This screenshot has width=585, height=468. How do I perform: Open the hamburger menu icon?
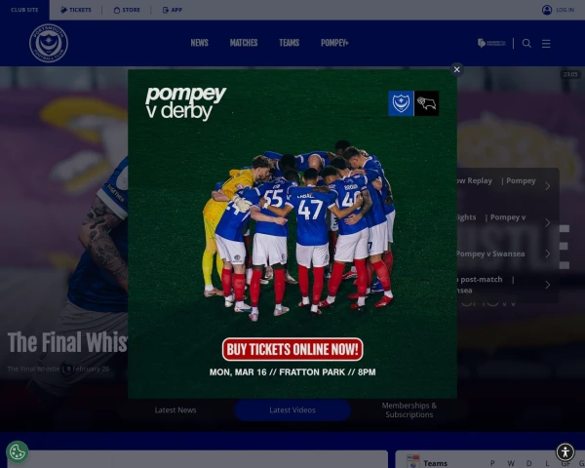point(546,43)
